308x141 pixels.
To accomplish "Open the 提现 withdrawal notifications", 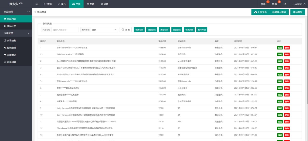I will click(x=274, y=4).
